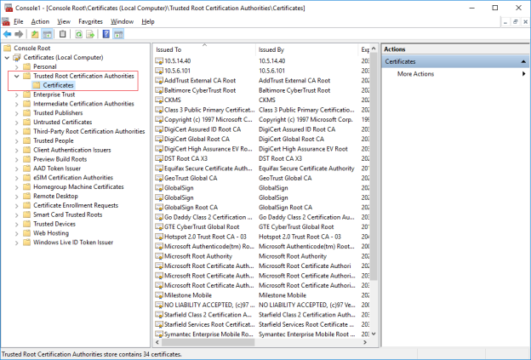Screen dimensions: 531x360
Task: Select the Baltimore CyberTrust Root certificate
Action: [x=199, y=90]
